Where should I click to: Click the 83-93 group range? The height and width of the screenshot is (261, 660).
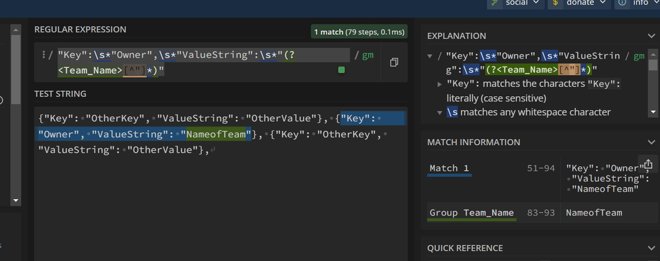[x=541, y=213]
